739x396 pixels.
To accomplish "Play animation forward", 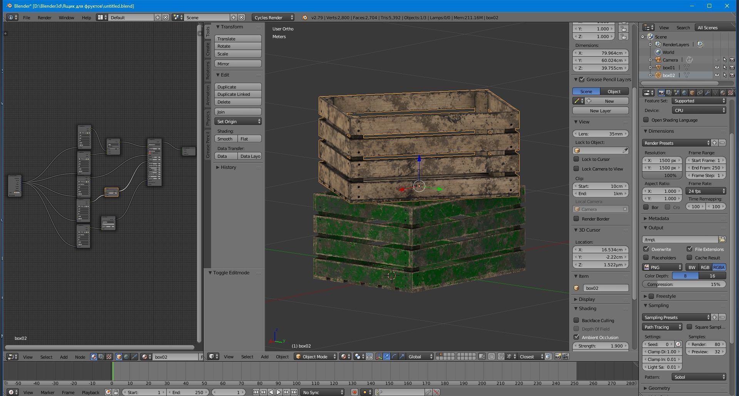I will [279, 392].
